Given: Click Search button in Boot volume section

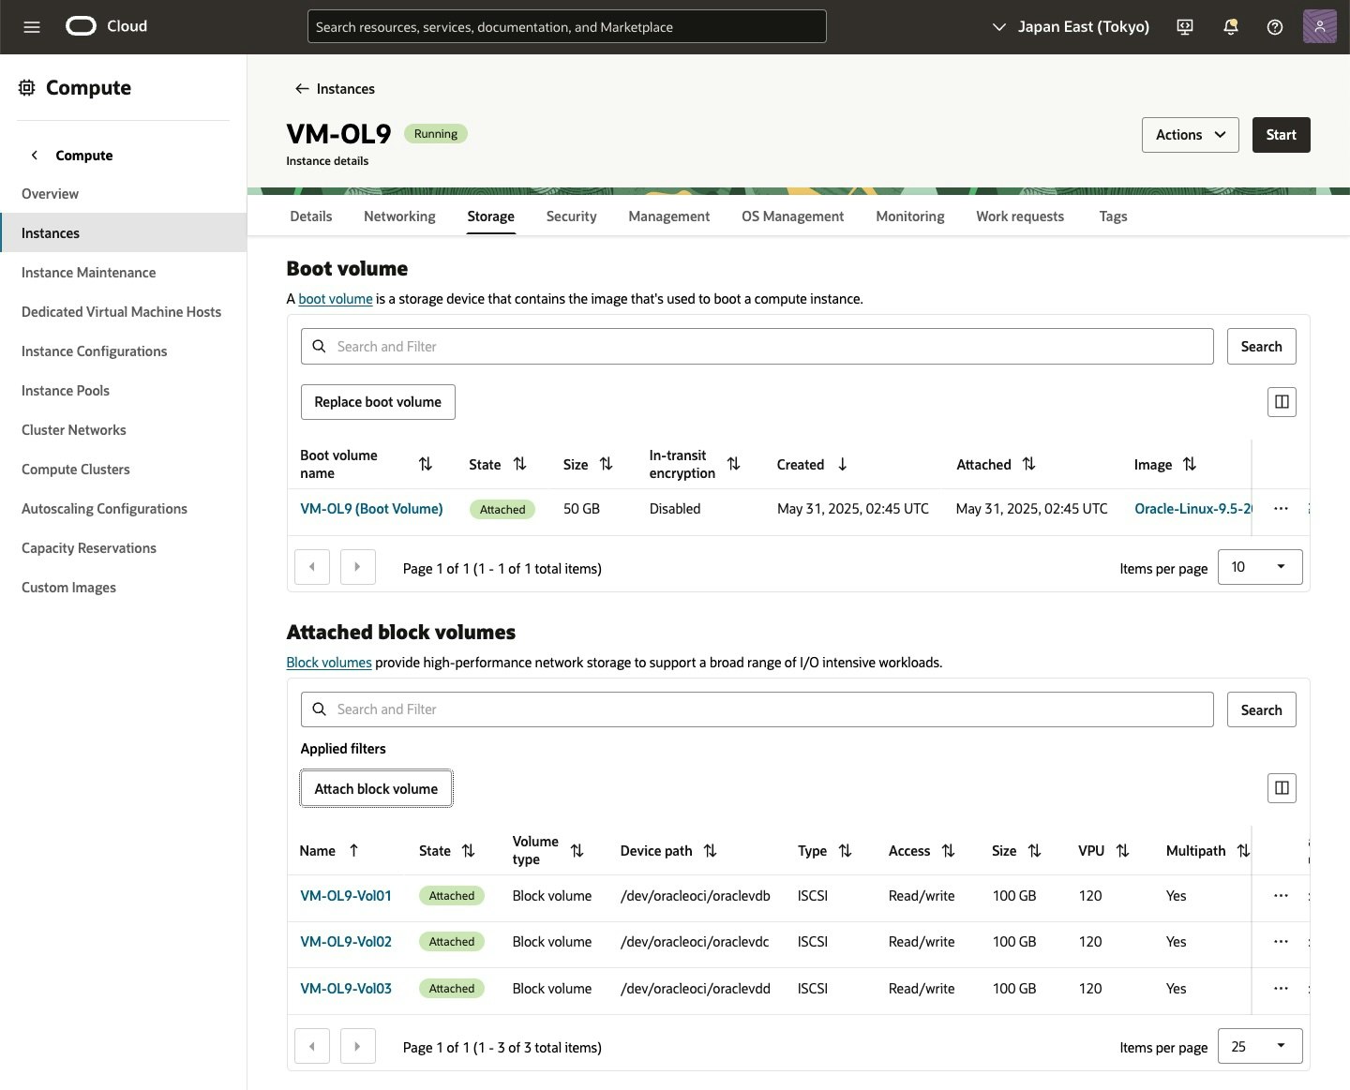Looking at the screenshot, I should click(x=1262, y=347).
